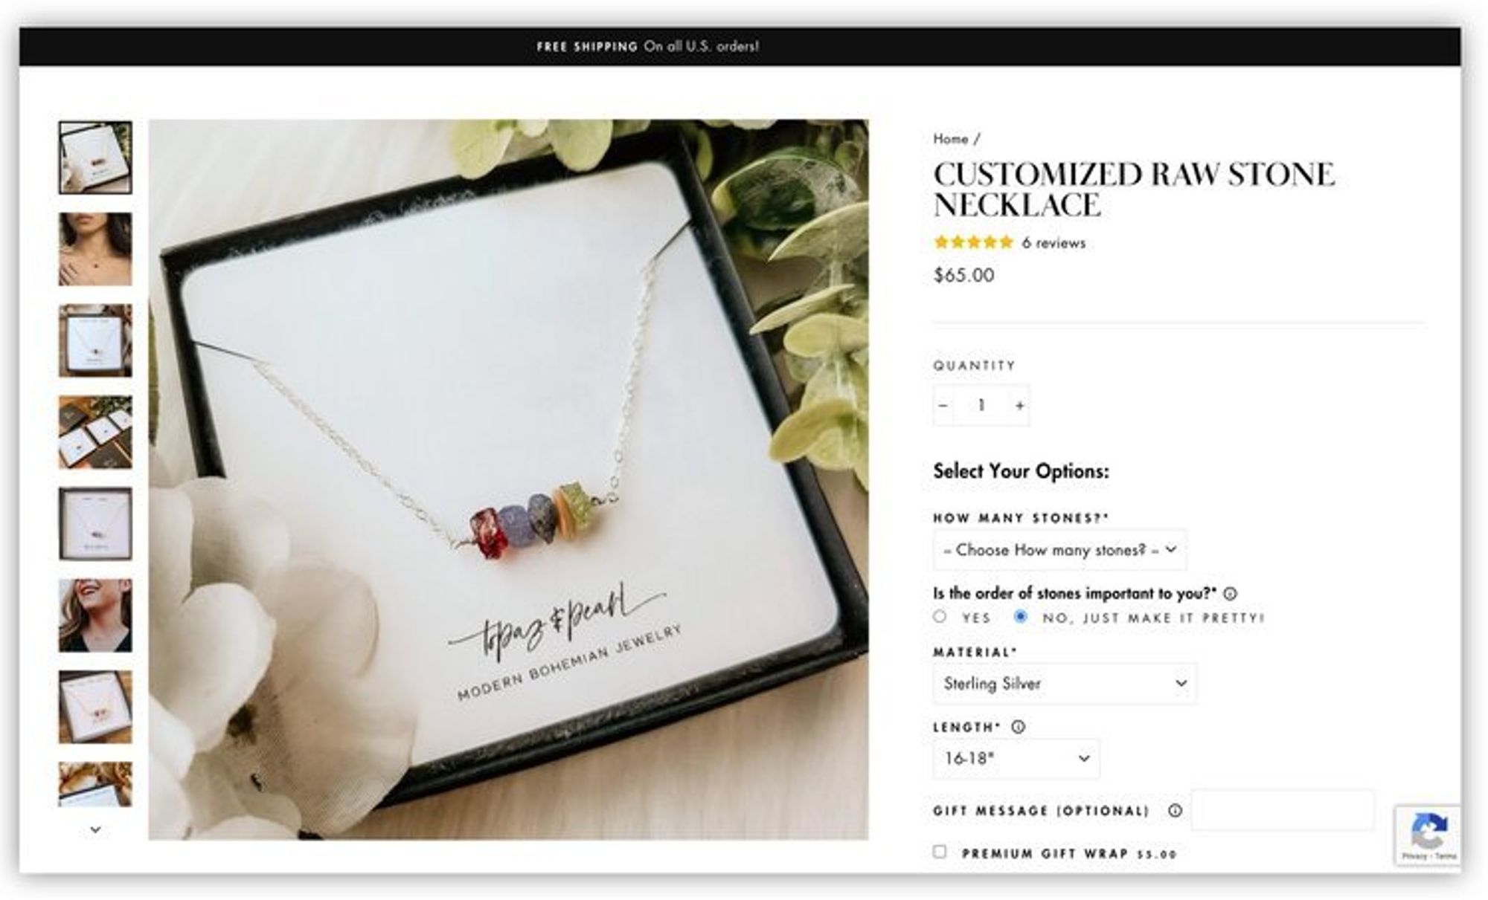The height and width of the screenshot is (900, 1488).
Task: Show more thumbnails with the down chevron
Action: click(x=95, y=829)
